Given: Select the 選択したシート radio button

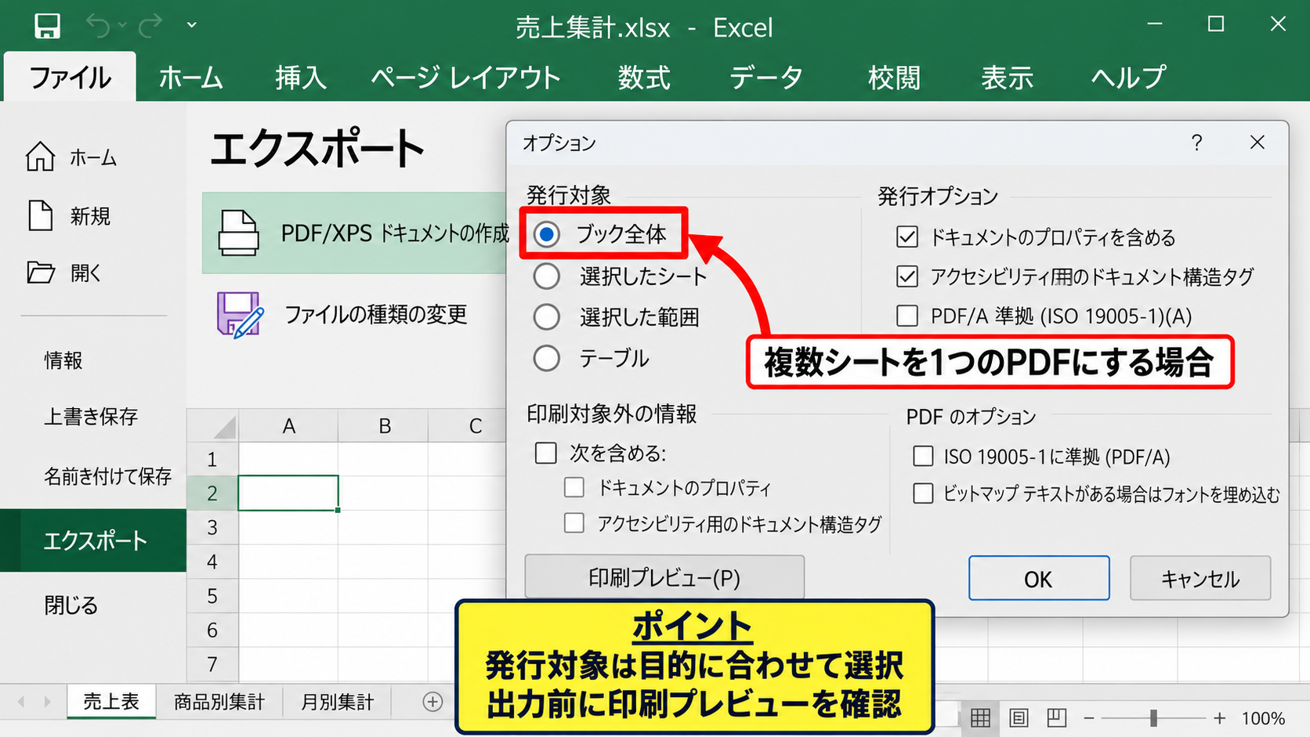Looking at the screenshot, I should coord(547,276).
